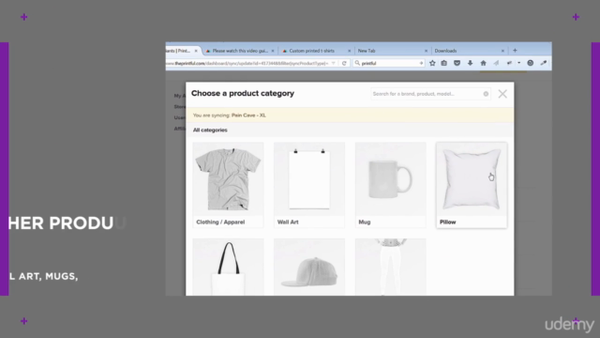Choose the tote bag category thumbnail
Viewport: 600px width, 338px height.
pos(228,267)
